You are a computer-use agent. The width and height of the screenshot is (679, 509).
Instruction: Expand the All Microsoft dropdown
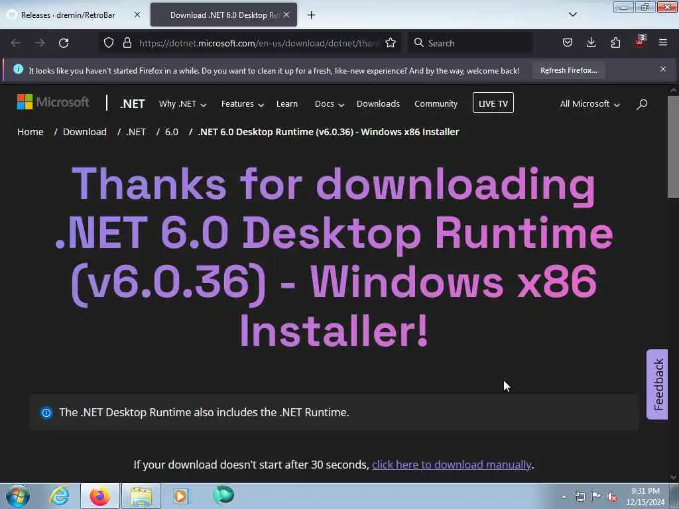589,104
